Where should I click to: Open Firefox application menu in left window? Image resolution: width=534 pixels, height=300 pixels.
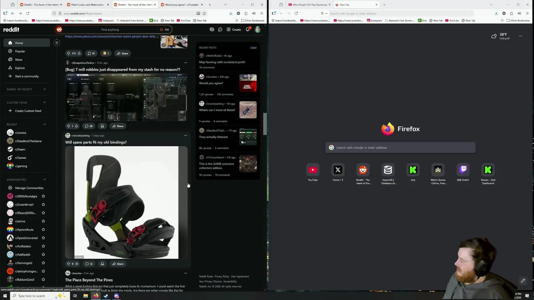[262, 13]
